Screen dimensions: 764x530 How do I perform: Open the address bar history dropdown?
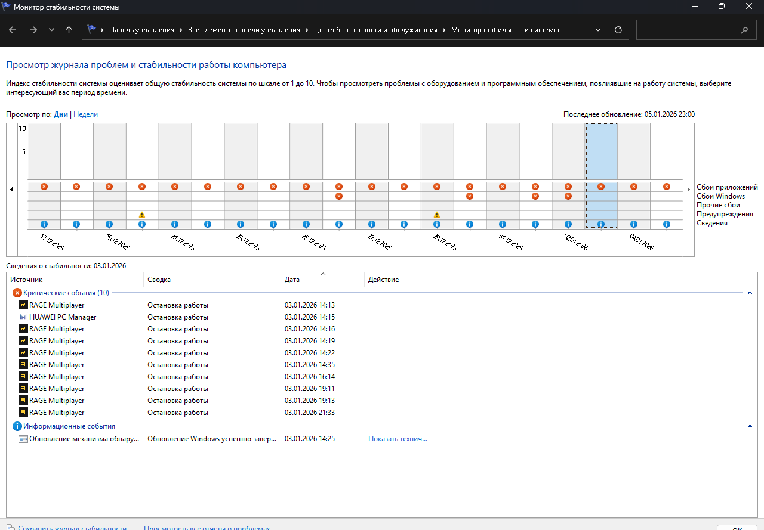click(599, 30)
